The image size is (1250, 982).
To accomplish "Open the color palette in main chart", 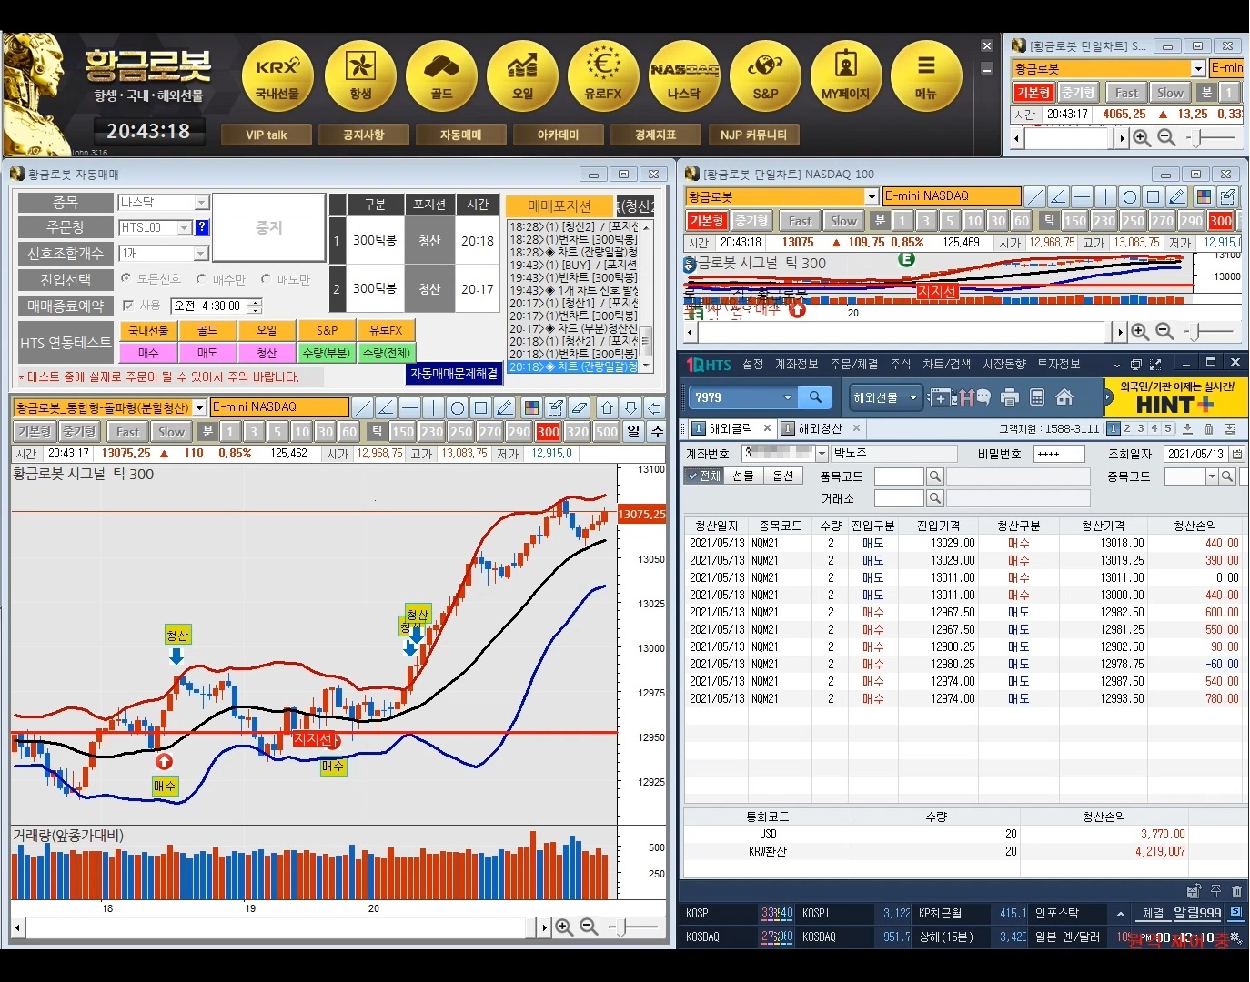I will coord(532,407).
